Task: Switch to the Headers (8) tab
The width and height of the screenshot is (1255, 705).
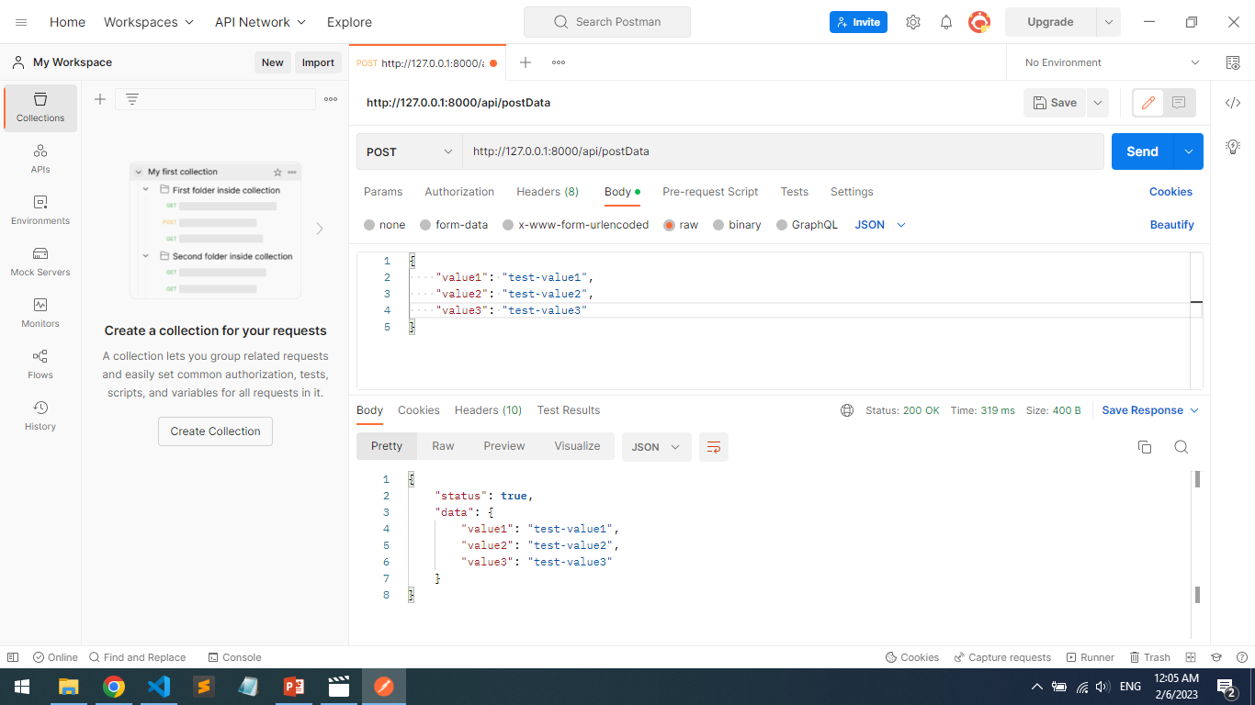Action: [548, 192]
